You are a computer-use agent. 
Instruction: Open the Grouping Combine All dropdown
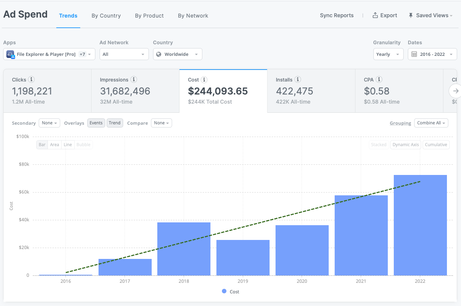coord(431,123)
